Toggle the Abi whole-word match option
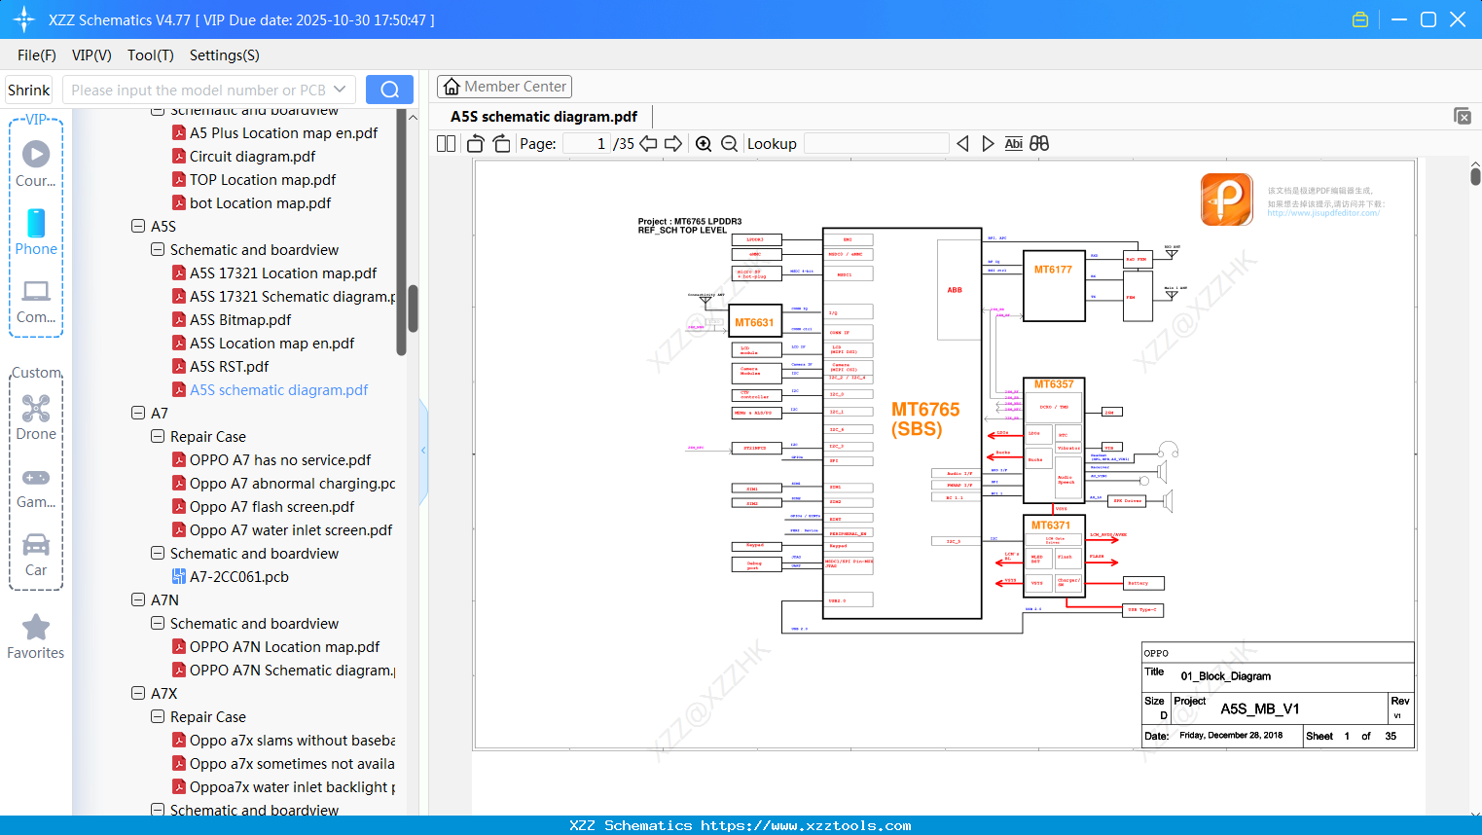Screen dimensions: 1482x835 tap(1013, 144)
